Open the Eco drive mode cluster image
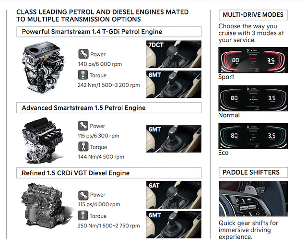307x247 pixels. click(x=253, y=136)
